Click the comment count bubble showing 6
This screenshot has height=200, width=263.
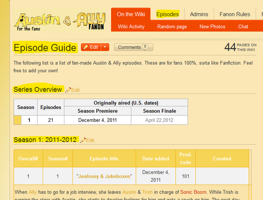(145, 47)
